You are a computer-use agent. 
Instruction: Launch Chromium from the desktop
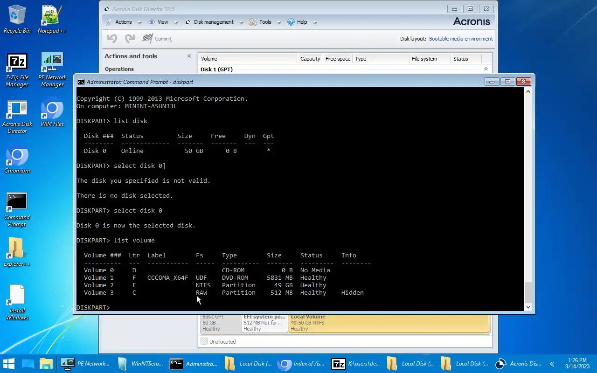17,161
